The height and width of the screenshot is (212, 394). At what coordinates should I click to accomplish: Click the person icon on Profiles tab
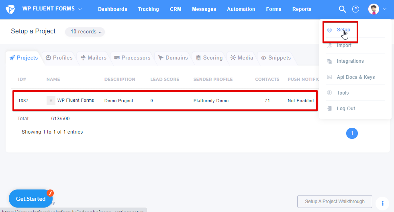click(x=48, y=58)
